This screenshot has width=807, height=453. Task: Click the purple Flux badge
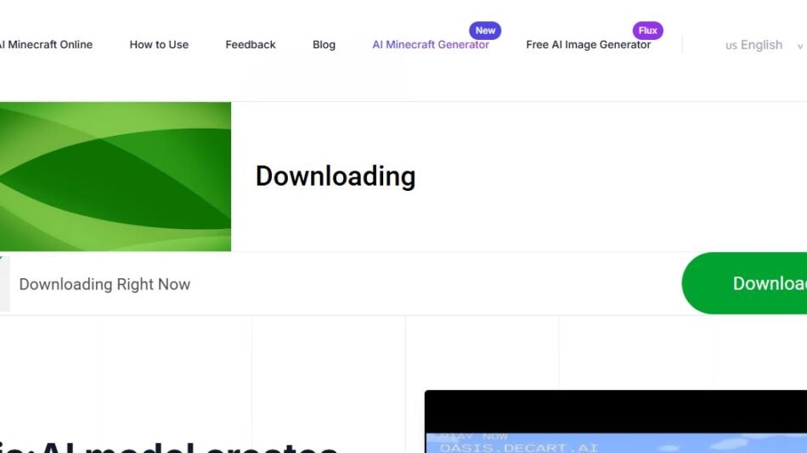(x=648, y=31)
